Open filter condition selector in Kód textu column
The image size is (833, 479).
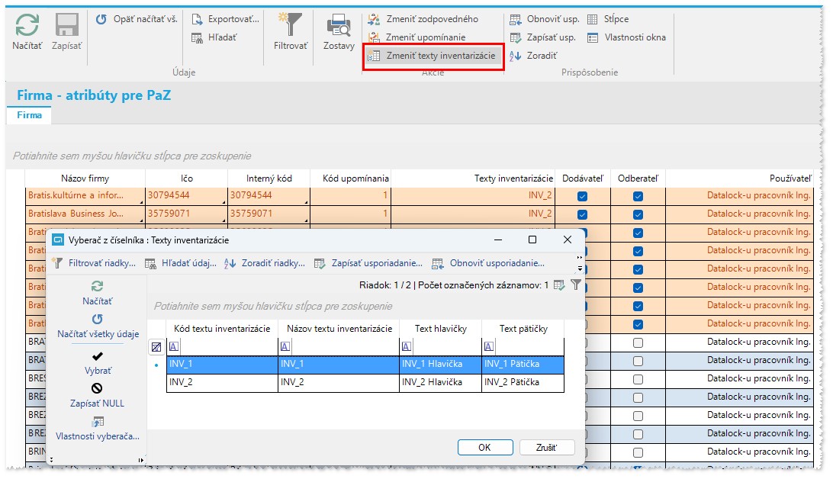[174, 347]
